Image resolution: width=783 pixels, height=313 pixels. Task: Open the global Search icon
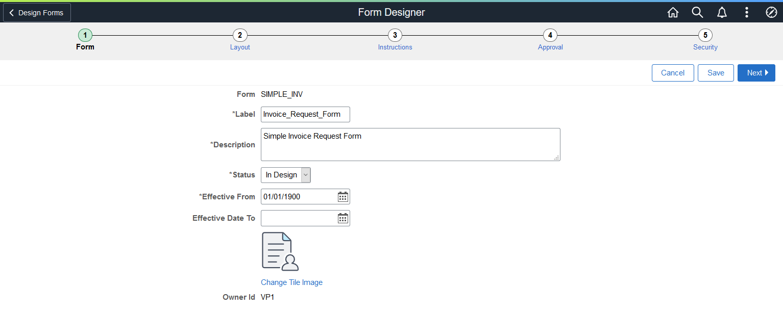[697, 12]
